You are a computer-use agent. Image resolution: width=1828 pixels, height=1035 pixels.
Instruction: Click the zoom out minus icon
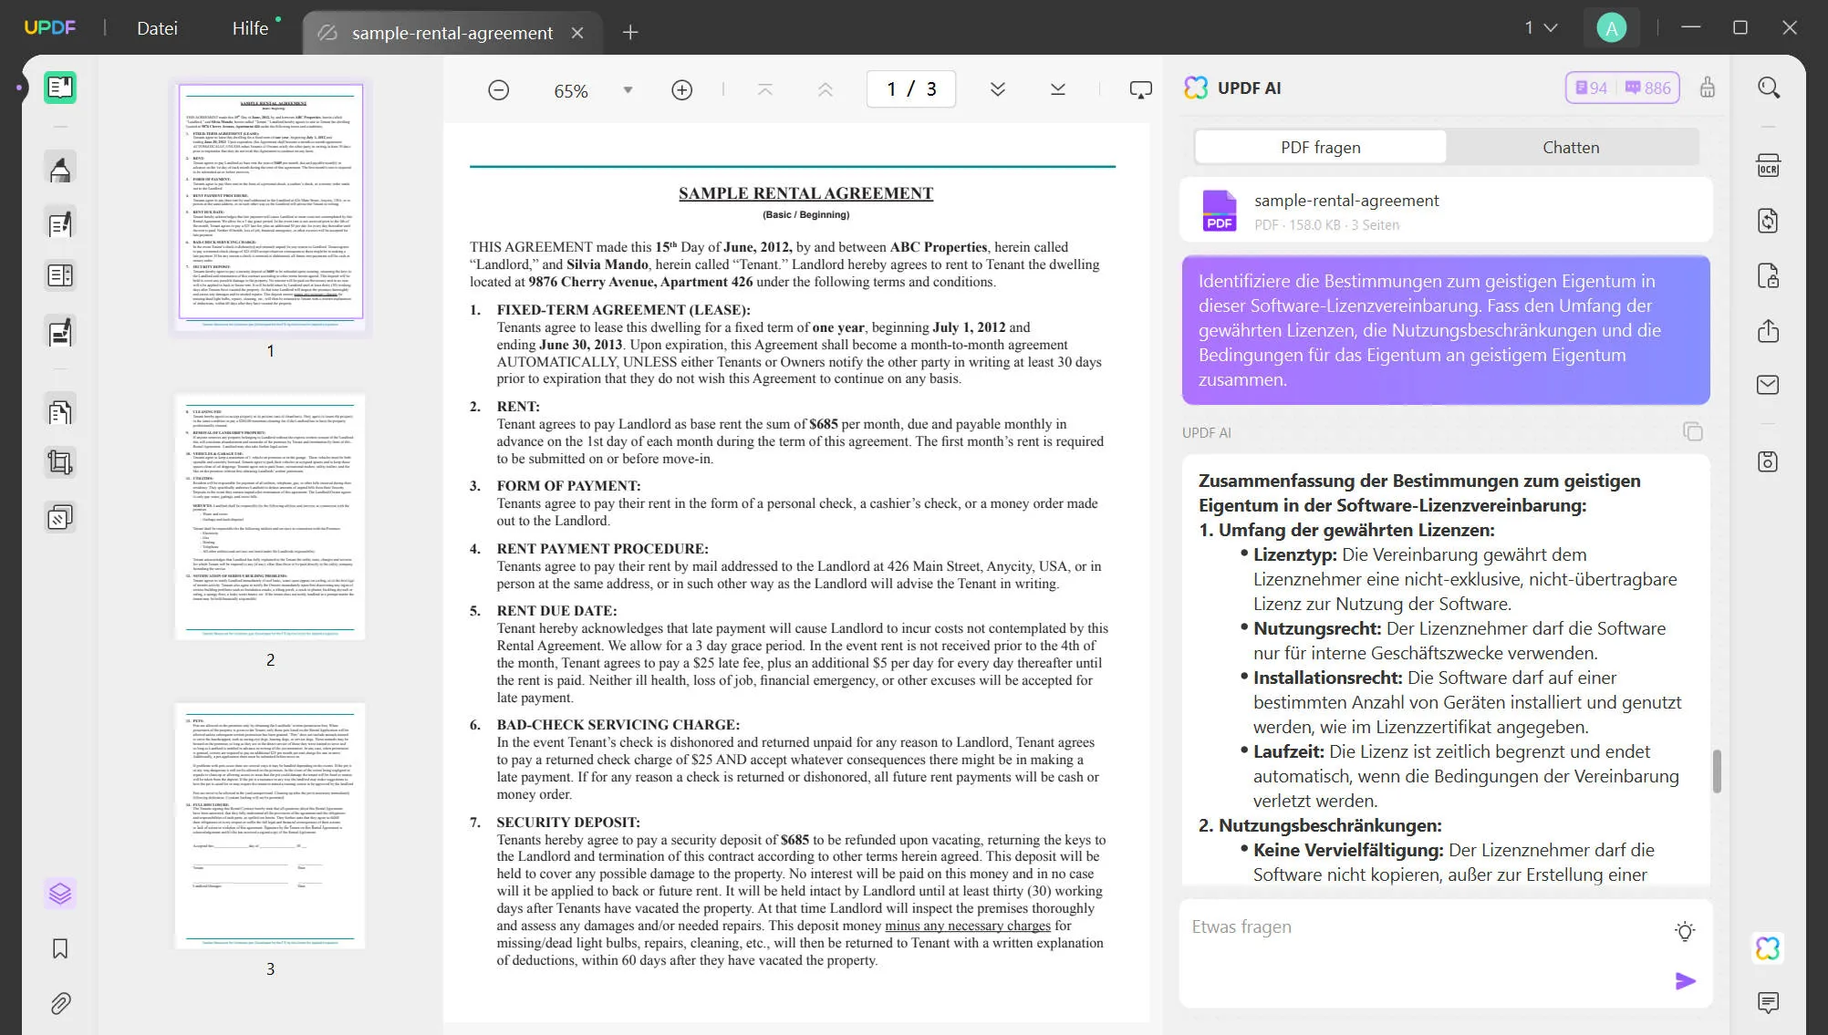(498, 90)
